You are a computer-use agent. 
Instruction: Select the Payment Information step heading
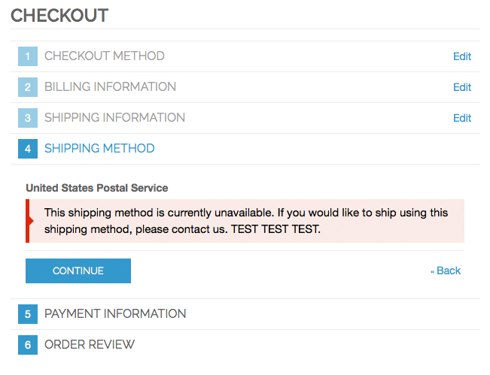pyautogui.click(x=115, y=314)
